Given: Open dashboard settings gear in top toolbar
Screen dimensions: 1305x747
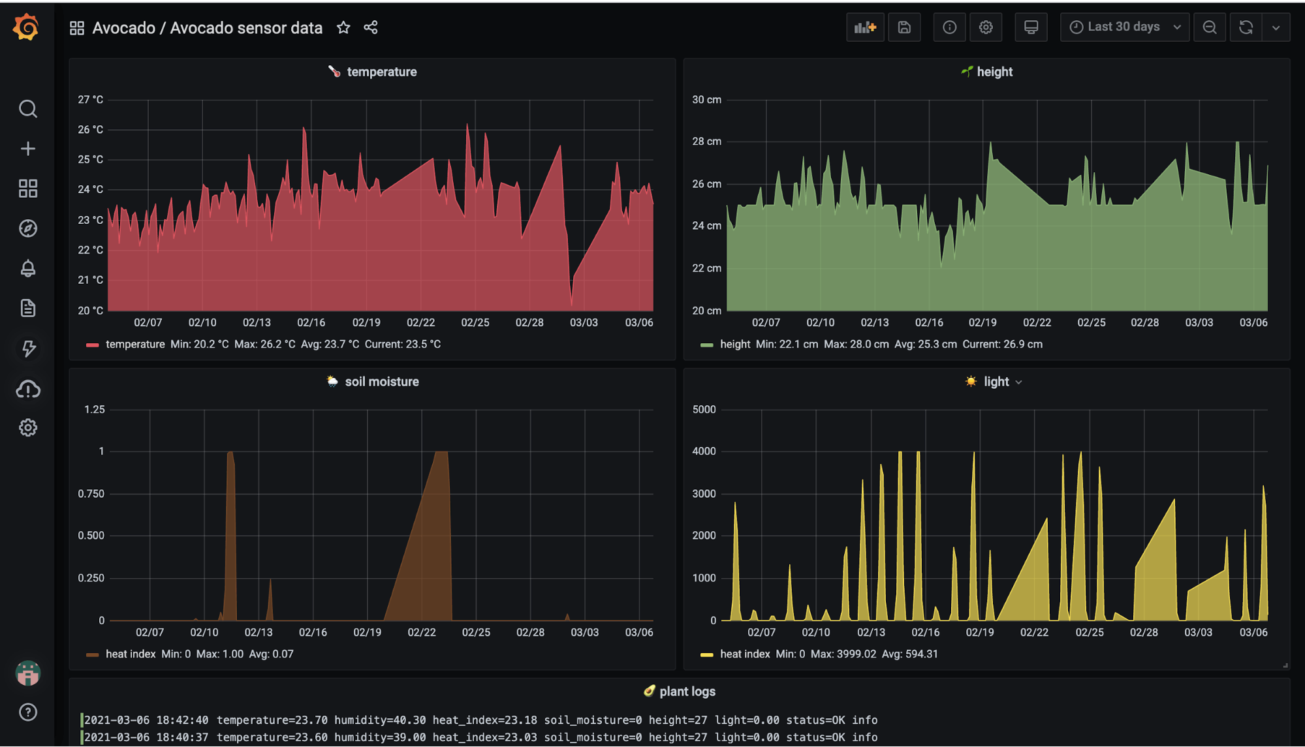Looking at the screenshot, I should pyautogui.click(x=986, y=27).
